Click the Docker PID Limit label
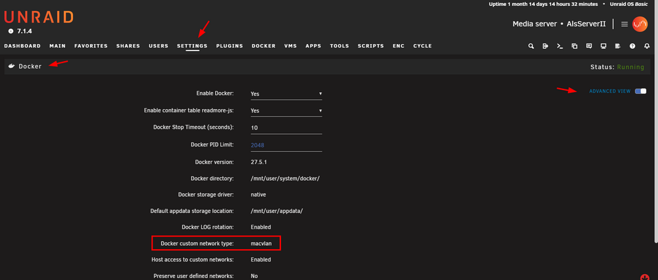 [x=213, y=144]
